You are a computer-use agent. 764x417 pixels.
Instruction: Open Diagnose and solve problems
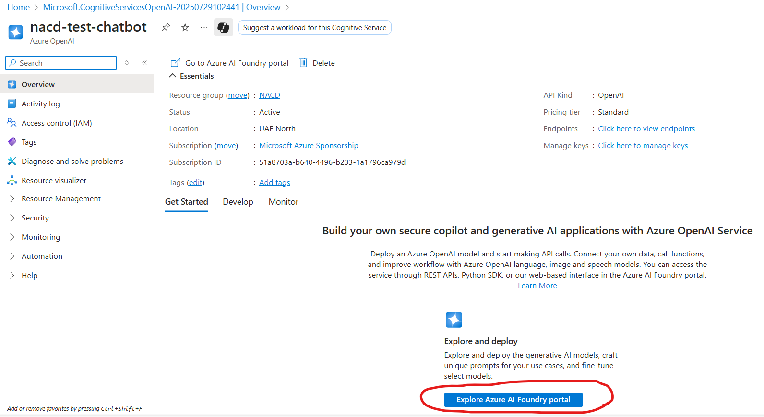click(72, 162)
